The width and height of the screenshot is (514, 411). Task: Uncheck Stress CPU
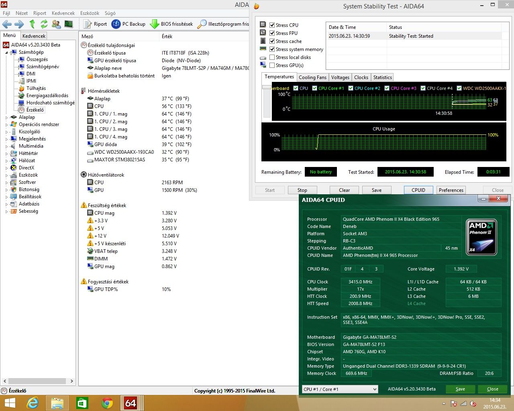272,25
